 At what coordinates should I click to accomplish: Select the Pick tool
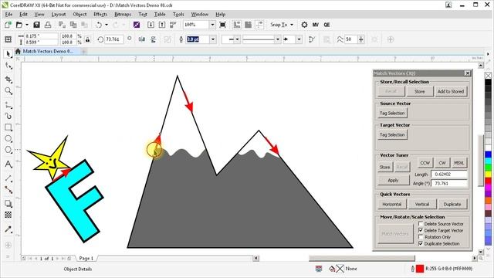pos(8,54)
